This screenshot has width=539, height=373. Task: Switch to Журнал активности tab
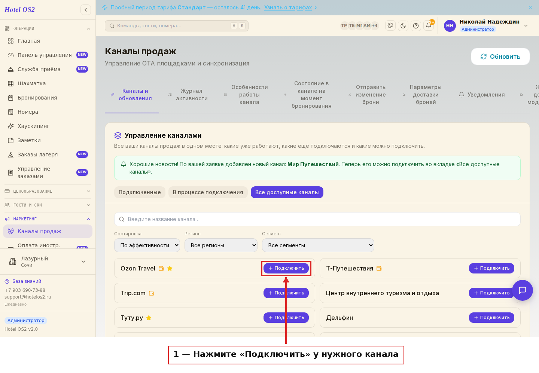point(188,95)
